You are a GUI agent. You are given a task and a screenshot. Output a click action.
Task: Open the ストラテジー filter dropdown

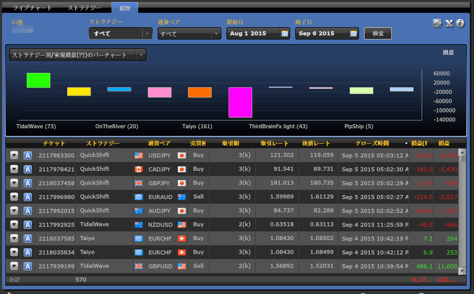tap(120, 33)
